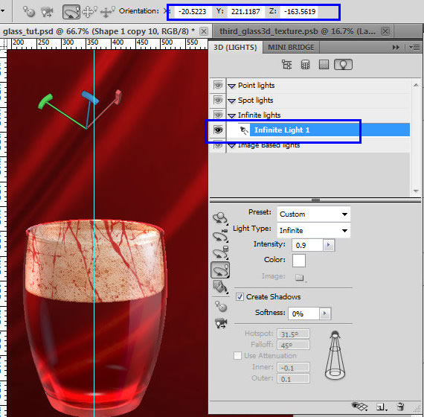Select the Filter By Meshes icon
This screenshot has height=417, width=424.
(305, 65)
